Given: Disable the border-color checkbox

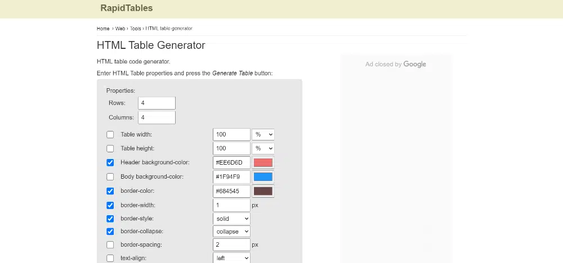Looking at the screenshot, I should (110, 191).
